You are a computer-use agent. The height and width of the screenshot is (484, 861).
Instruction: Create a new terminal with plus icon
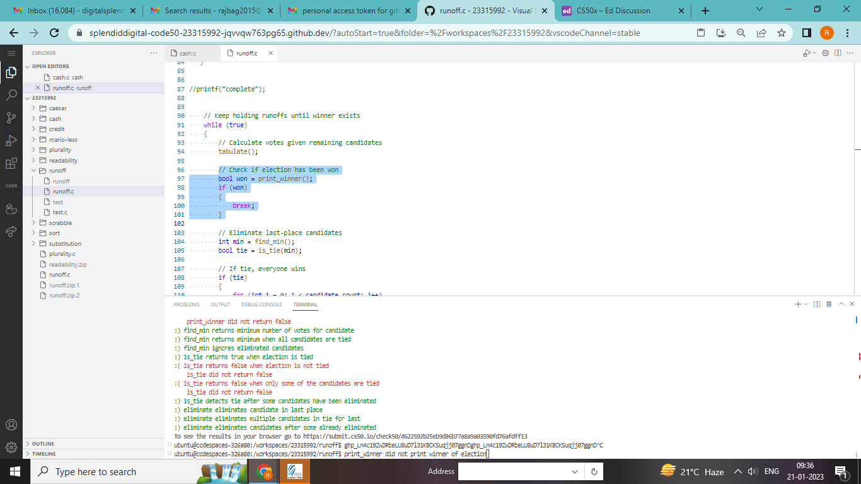coord(798,304)
